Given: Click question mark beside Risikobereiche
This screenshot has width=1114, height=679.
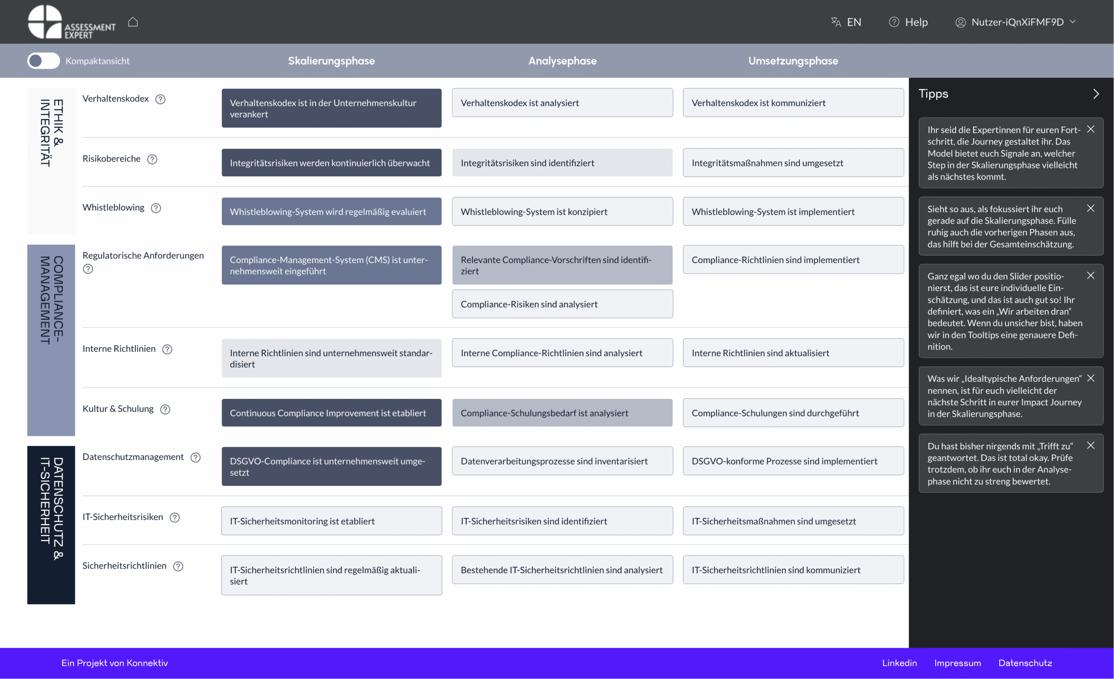Looking at the screenshot, I should pyautogui.click(x=152, y=159).
